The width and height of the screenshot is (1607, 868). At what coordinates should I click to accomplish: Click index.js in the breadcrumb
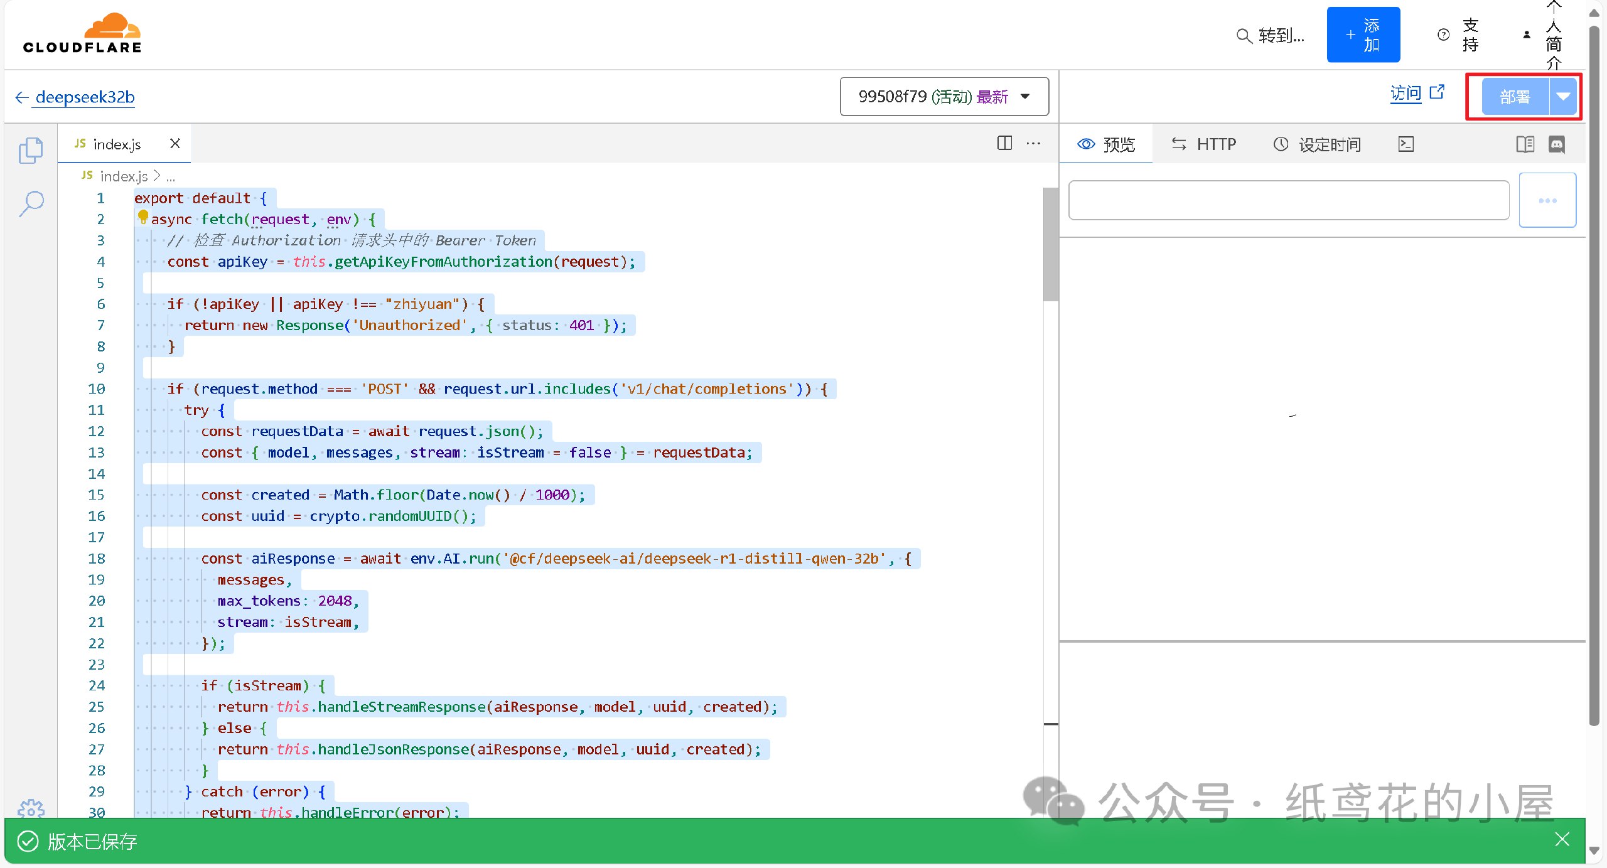coord(123,176)
